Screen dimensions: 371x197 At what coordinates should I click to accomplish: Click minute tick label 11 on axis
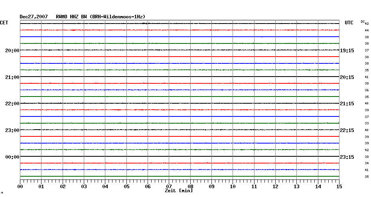tap(254, 187)
